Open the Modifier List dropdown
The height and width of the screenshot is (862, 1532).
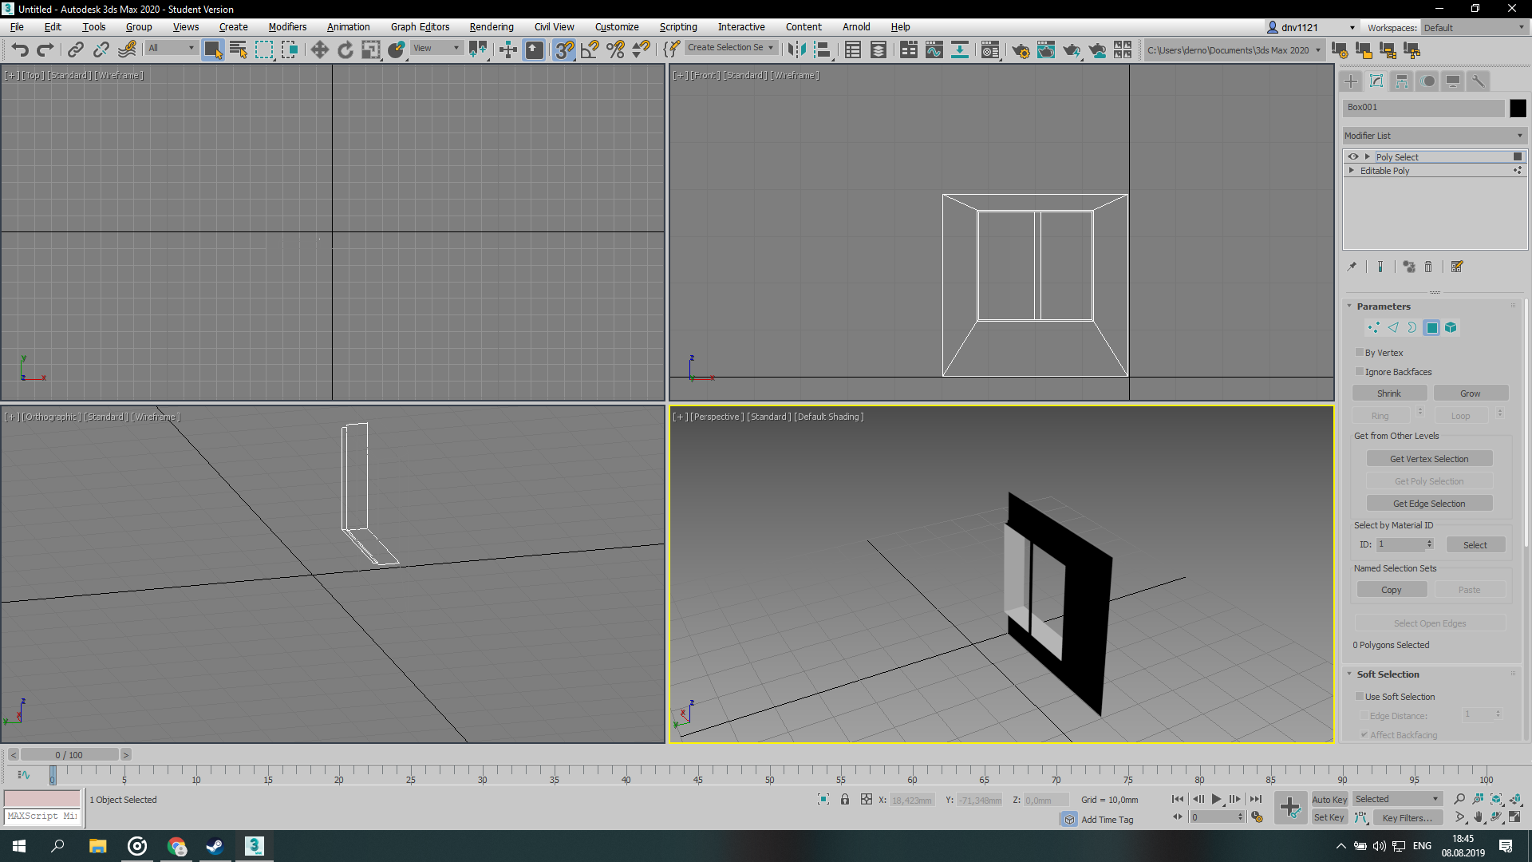(x=1435, y=136)
